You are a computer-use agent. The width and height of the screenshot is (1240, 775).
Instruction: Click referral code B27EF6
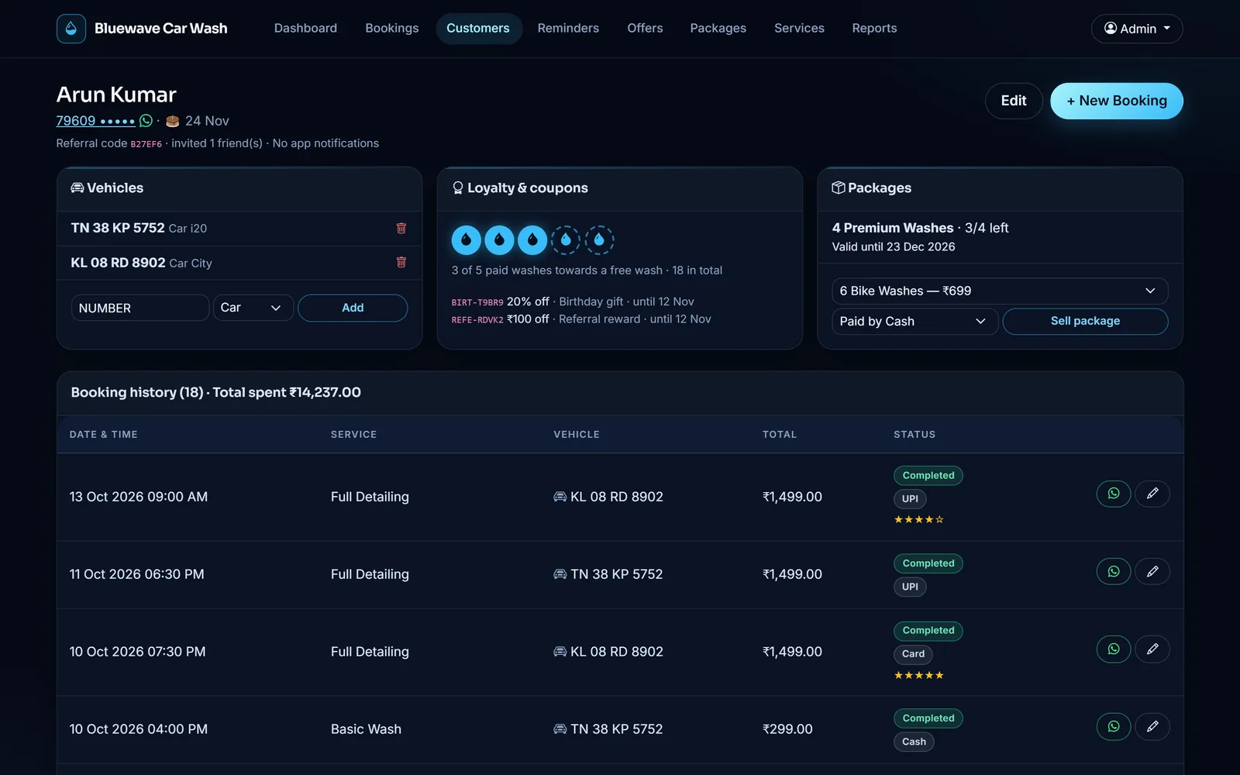146,144
